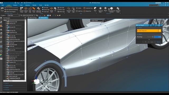Click Cancel in Set Weight dialog
Image resolution: width=169 pixels, height=95 pixels.
coord(158,42)
